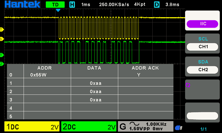
Task: Click the channel 1 ground level marker
Action: click(x=2, y=39)
